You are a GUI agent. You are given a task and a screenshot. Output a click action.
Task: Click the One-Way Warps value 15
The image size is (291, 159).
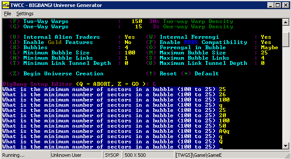pos(139,27)
